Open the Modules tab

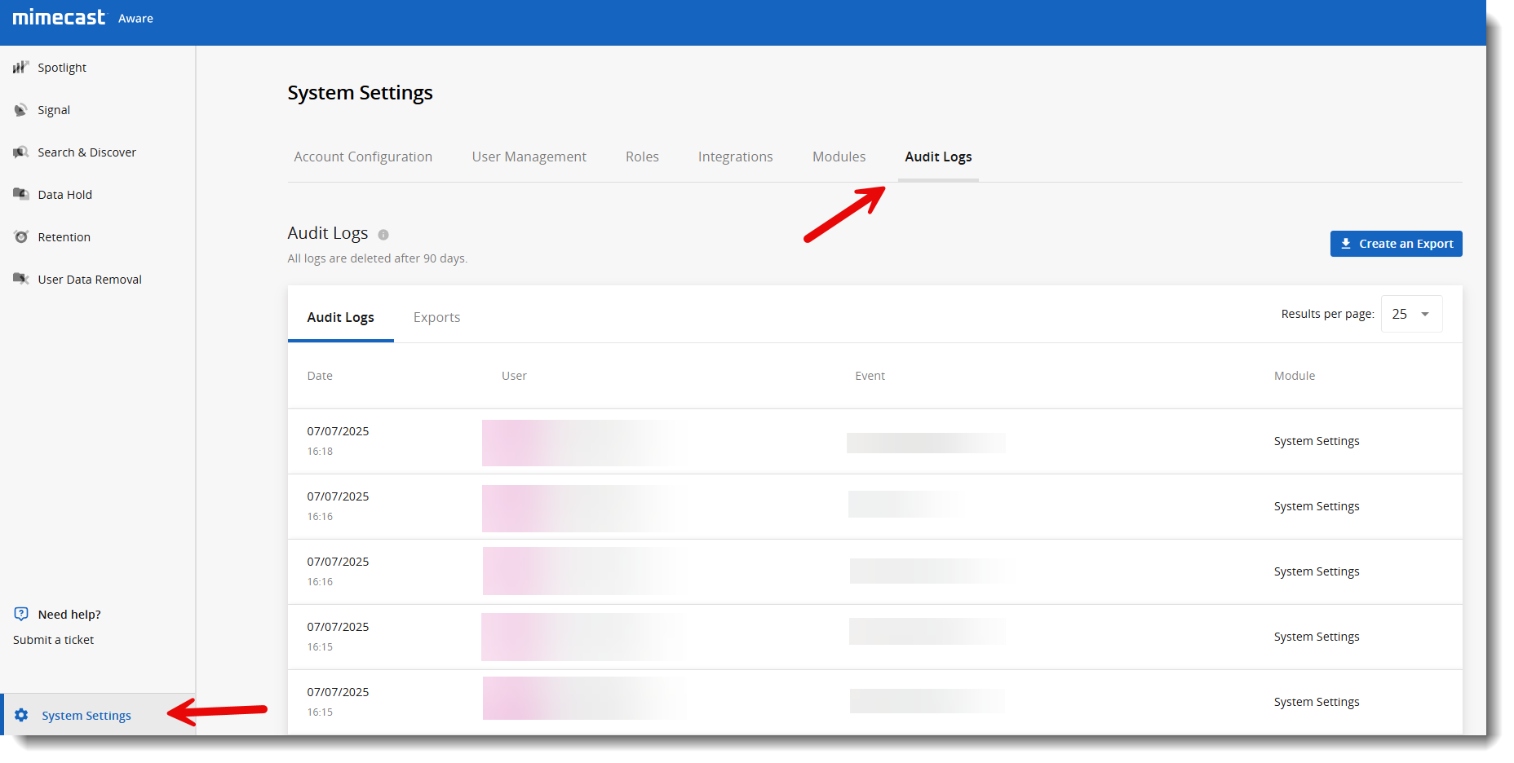pyautogui.click(x=839, y=157)
